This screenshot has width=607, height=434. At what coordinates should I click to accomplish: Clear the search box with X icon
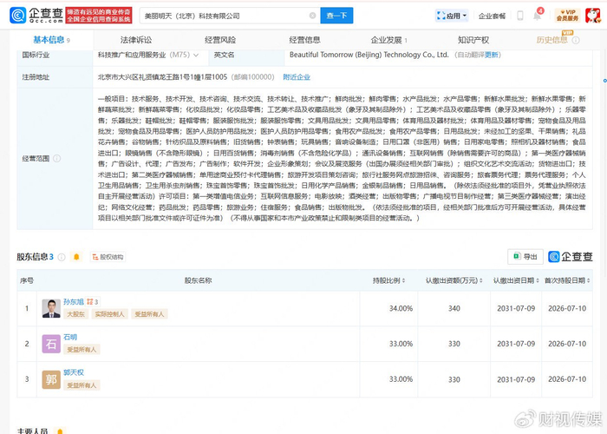point(312,16)
